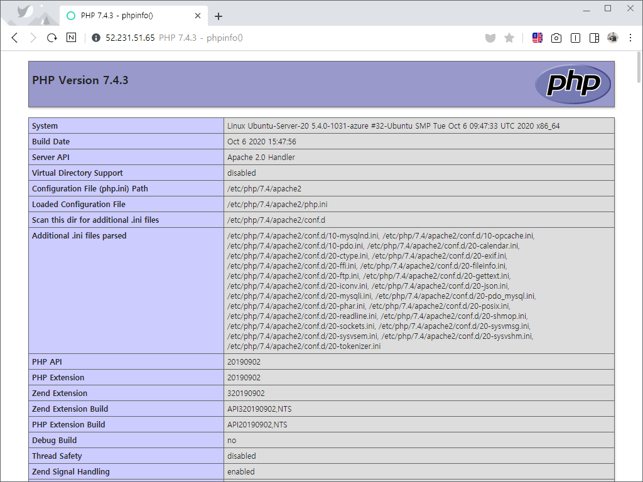Close the phpinfo() tab
The width and height of the screenshot is (643, 482).
tap(198, 16)
